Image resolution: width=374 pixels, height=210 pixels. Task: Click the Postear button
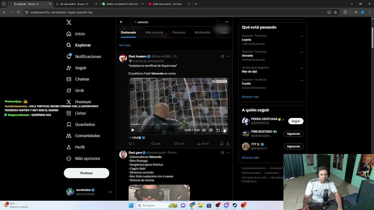coord(86,173)
